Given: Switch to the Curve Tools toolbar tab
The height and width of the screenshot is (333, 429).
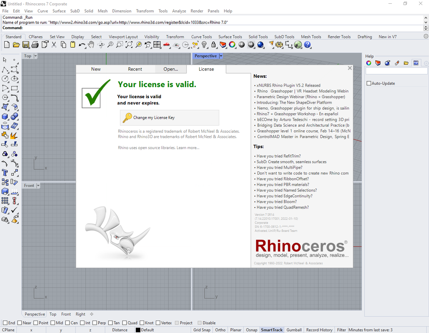Looking at the screenshot, I should pyautogui.click(x=201, y=37).
